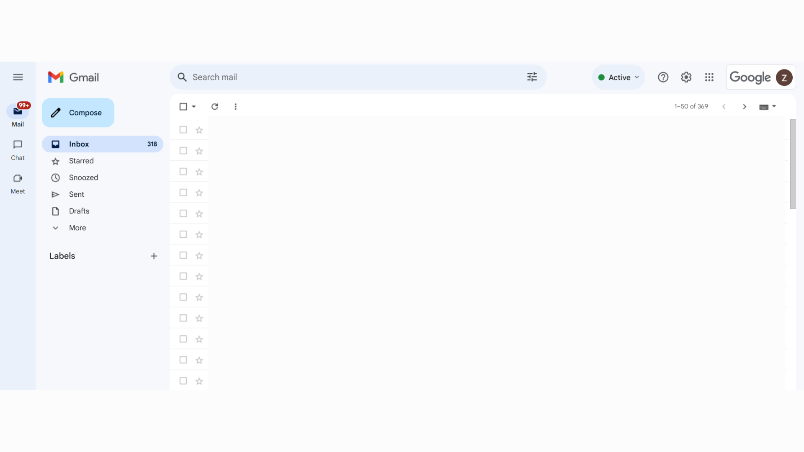Tick the Select all checkbox in toolbar
The width and height of the screenshot is (804, 452).
pyautogui.click(x=183, y=106)
